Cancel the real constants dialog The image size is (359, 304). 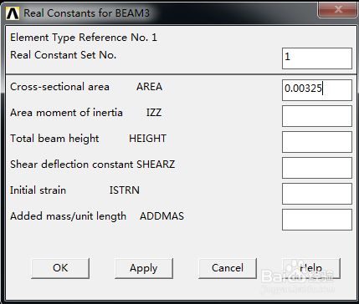click(x=228, y=268)
